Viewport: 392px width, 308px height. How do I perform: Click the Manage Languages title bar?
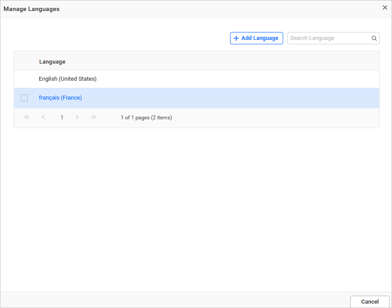click(31, 9)
